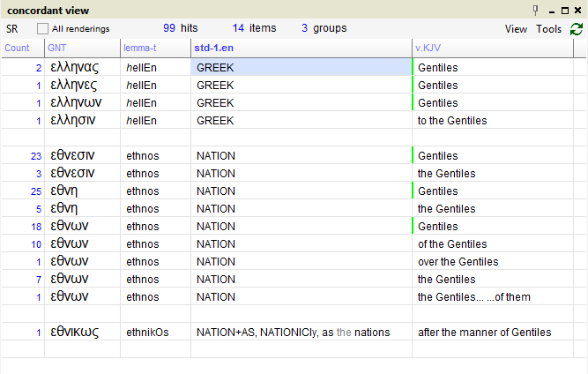Open the Tools menu

[x=548, y=29]
